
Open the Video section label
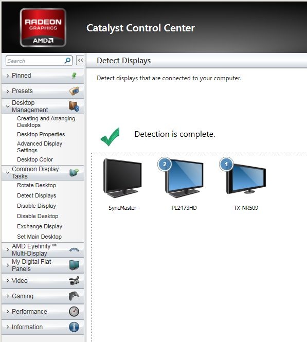pyautogui.click(x=20, y=280)
